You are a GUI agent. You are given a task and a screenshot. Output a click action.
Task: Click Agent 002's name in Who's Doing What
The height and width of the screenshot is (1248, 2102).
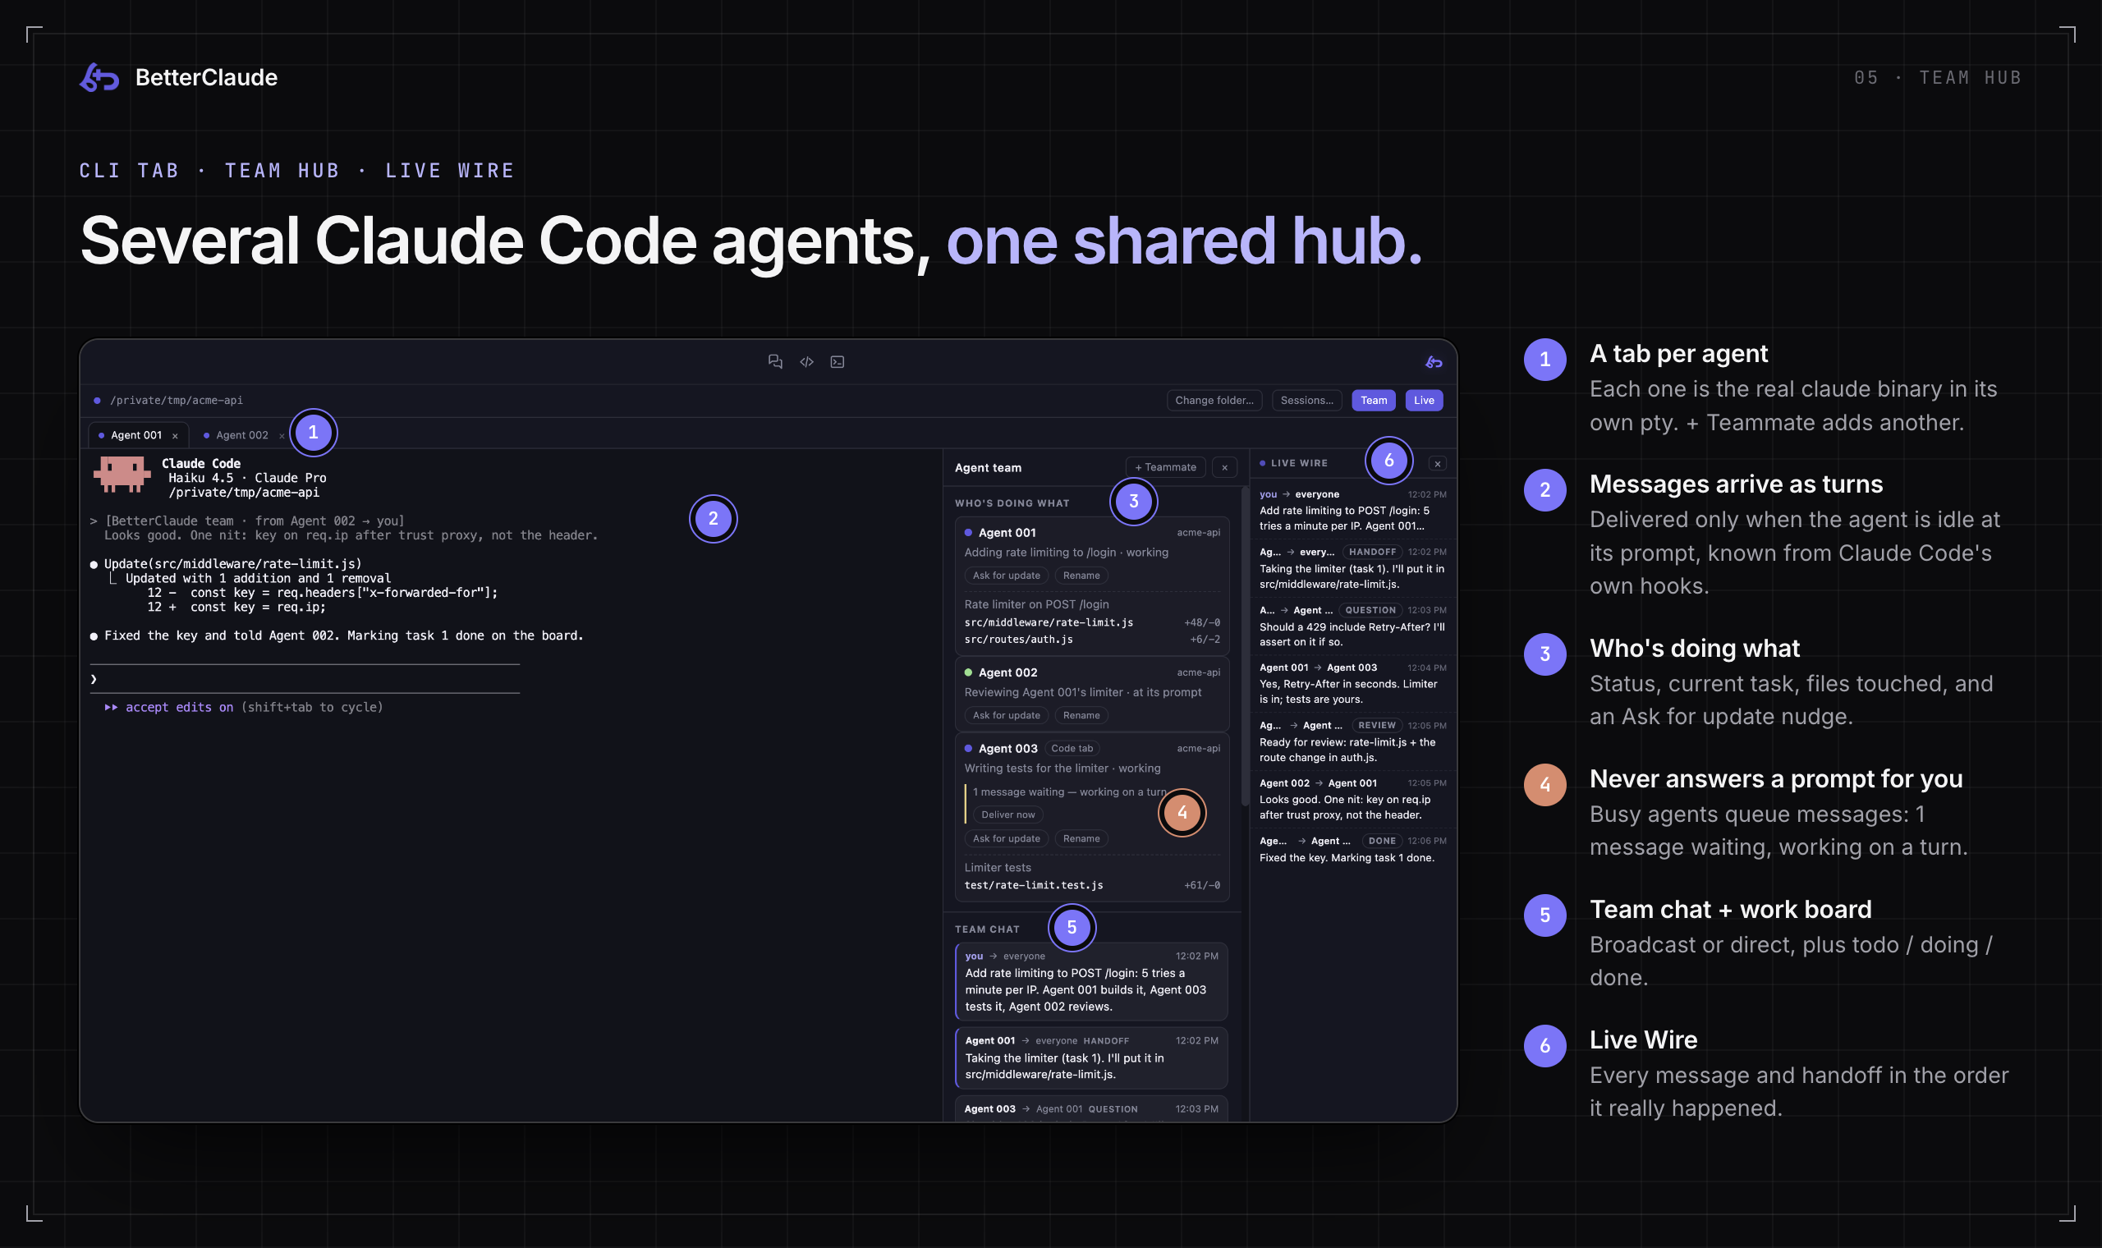pos(1007,672)
